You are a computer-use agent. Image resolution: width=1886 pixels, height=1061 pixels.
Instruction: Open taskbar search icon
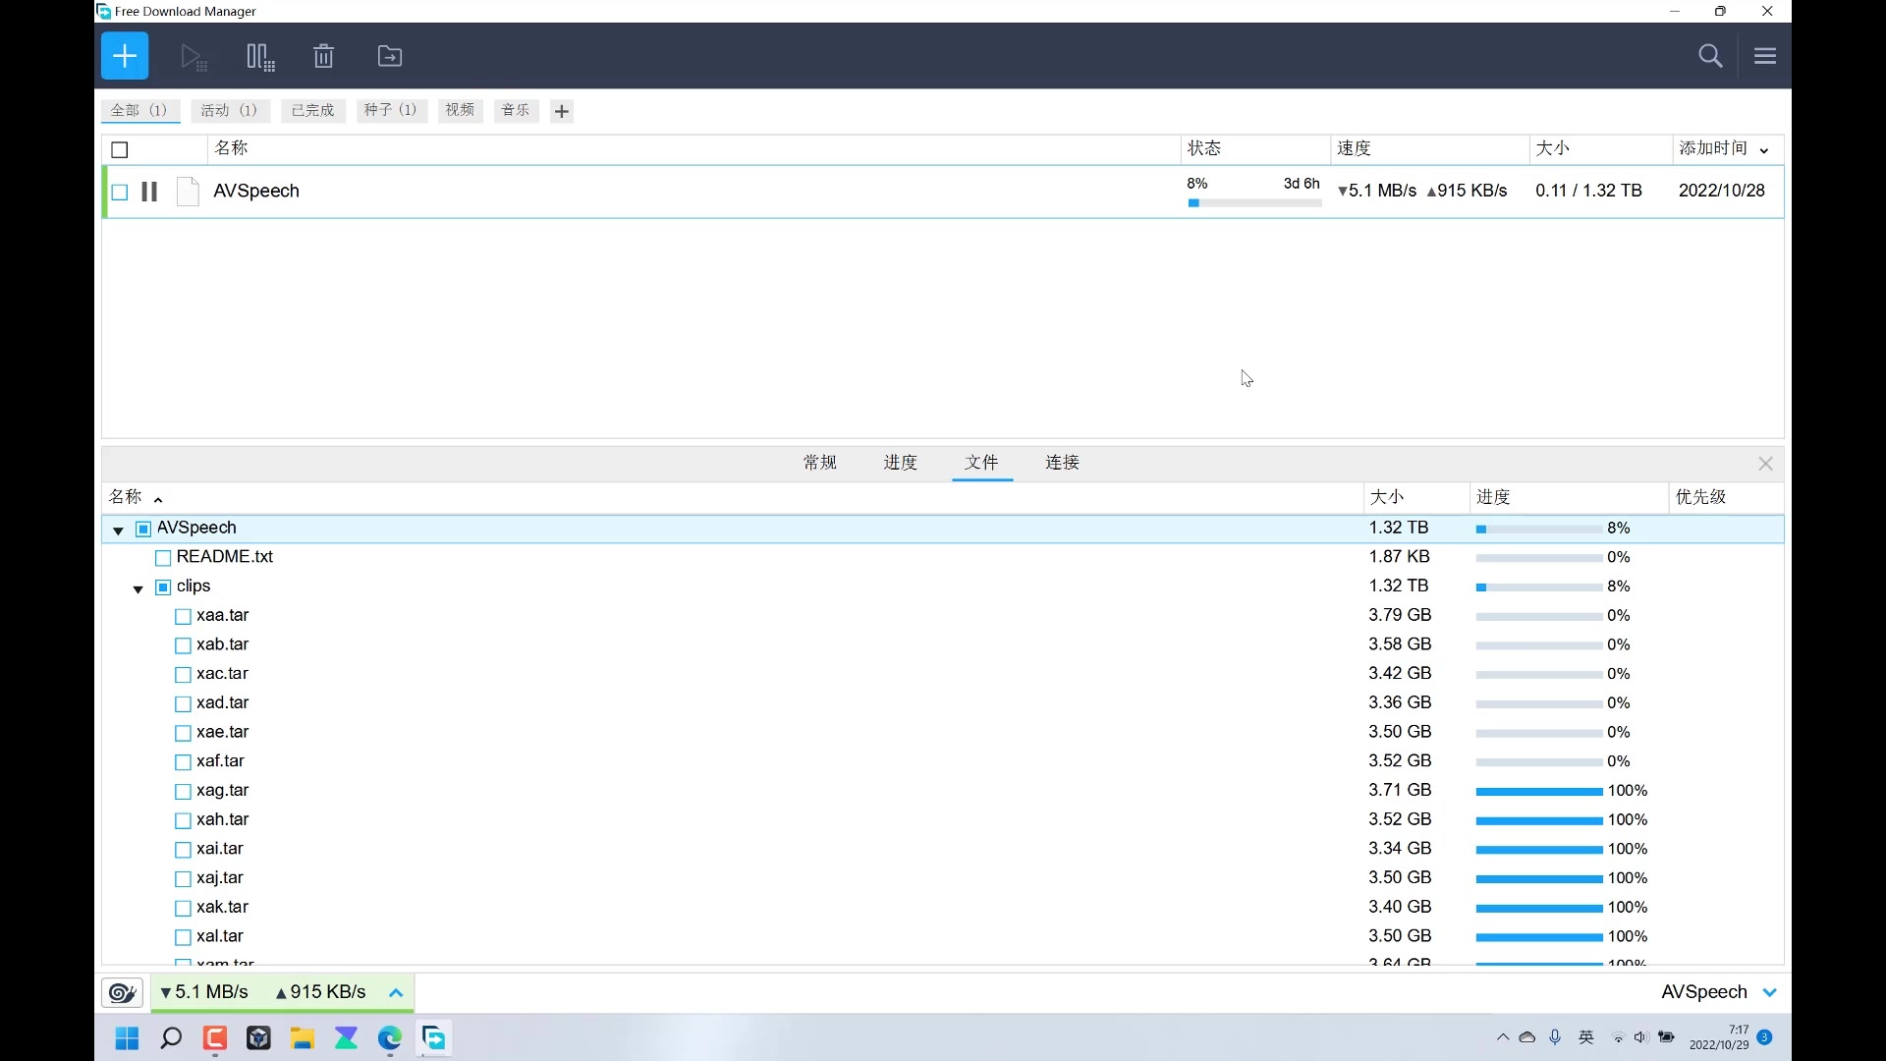(171, 1038)
